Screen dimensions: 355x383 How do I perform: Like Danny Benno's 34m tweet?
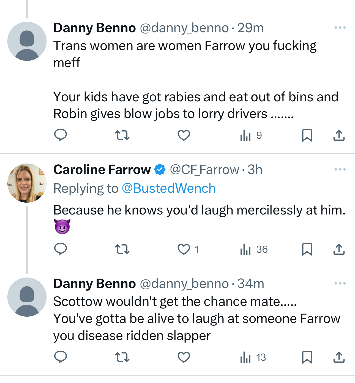(184, 357)
